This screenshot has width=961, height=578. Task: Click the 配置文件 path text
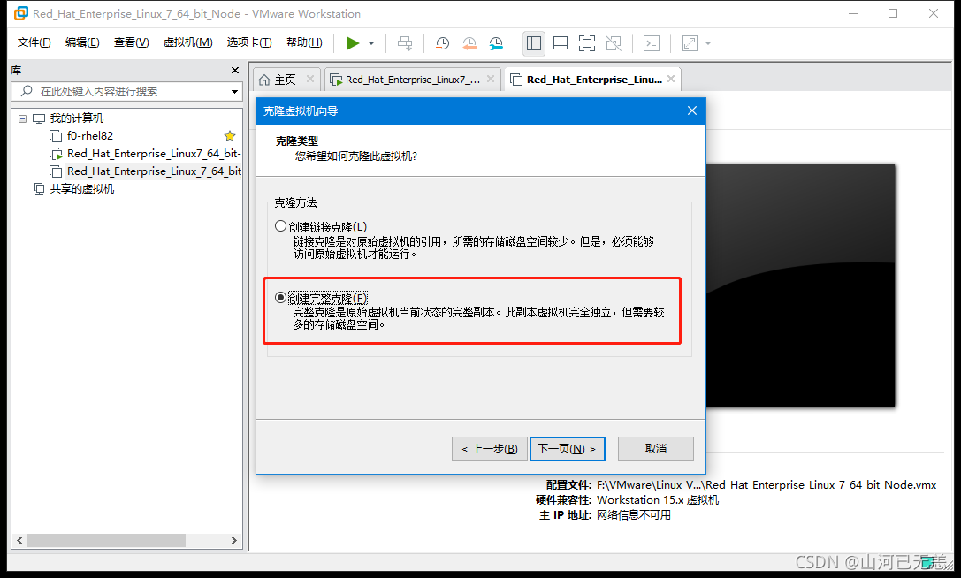click(767, 485)
